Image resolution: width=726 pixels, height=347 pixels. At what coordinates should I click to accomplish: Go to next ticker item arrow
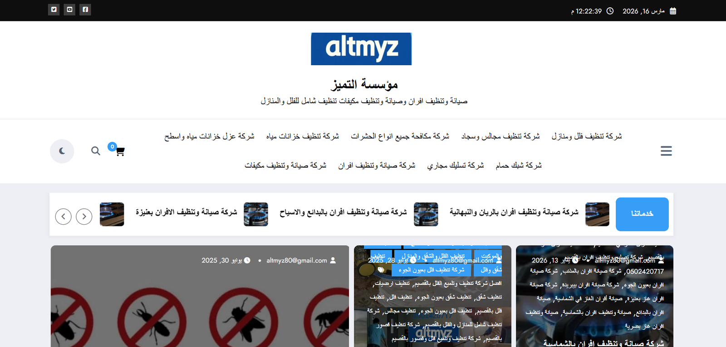pos(84,217)
